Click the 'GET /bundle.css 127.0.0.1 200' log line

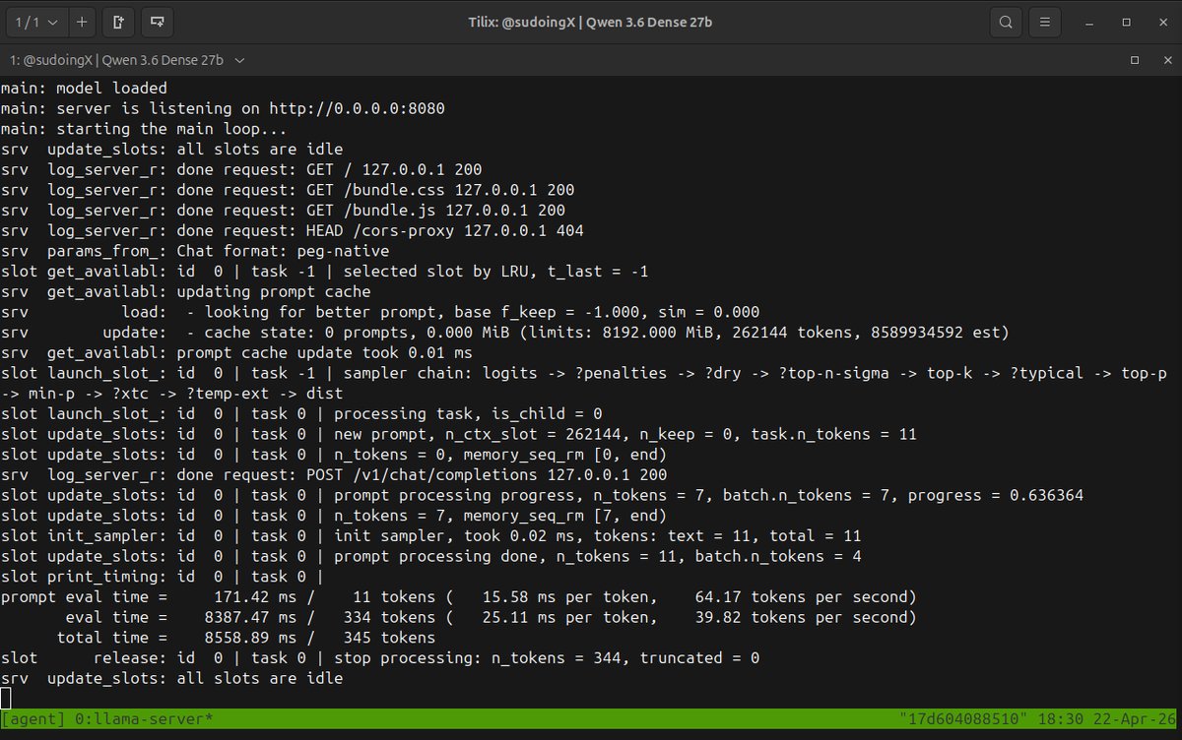[x=288, y=190]
